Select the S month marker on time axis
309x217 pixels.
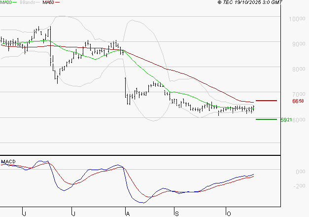pos(176,213)
